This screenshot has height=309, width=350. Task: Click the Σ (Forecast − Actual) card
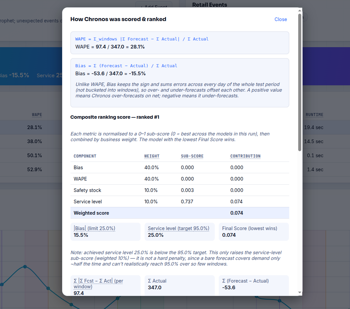[x=254, y=286]
